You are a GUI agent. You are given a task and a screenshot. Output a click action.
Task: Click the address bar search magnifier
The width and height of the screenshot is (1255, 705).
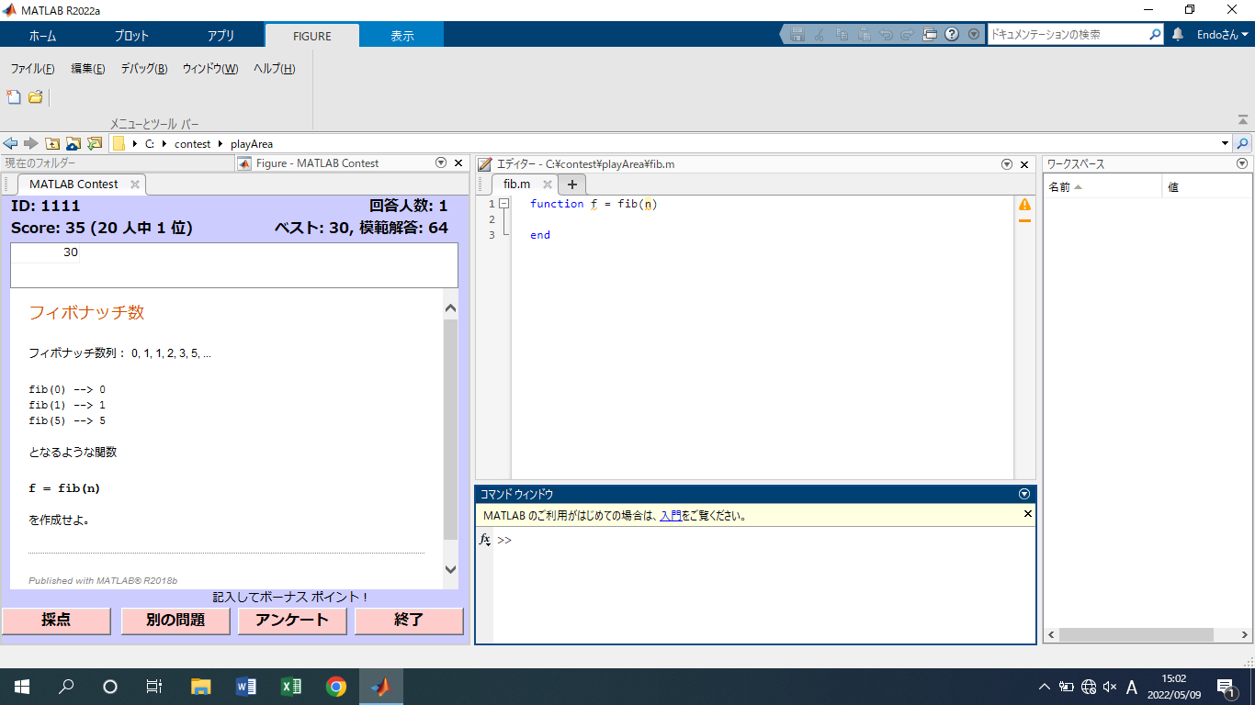click(1242, 144)
